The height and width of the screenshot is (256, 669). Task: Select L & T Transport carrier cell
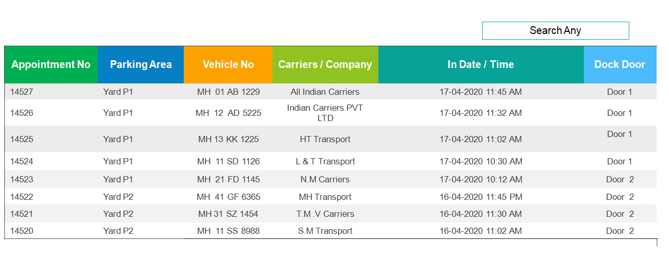[x=325, y=161]
